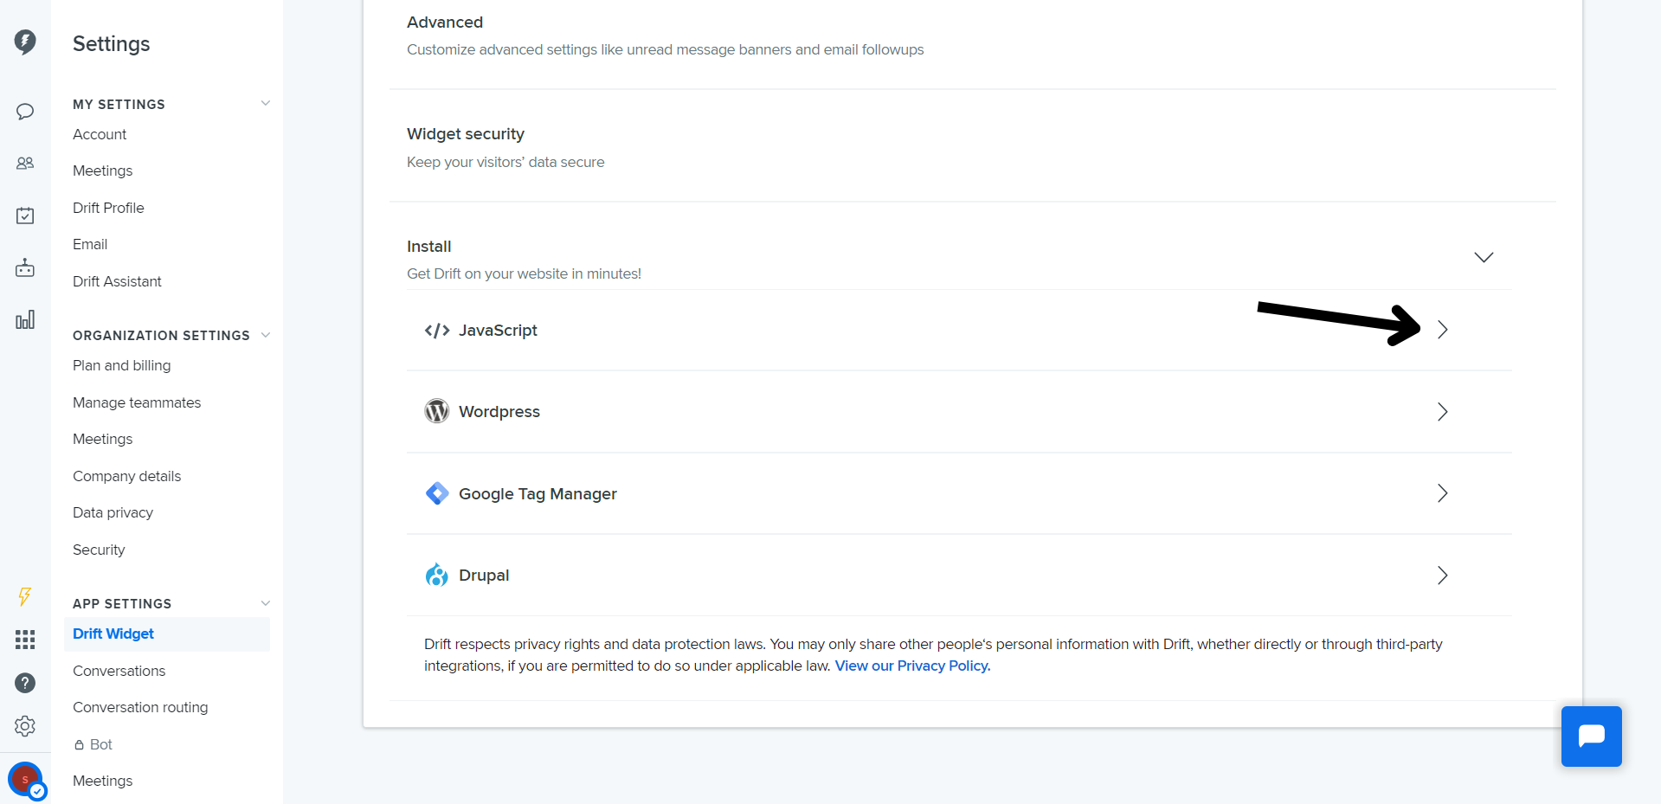This screenshot has width=1661, height=804.
Task: Click the lock icon beside Bot
Action: (x=79, y=744)
